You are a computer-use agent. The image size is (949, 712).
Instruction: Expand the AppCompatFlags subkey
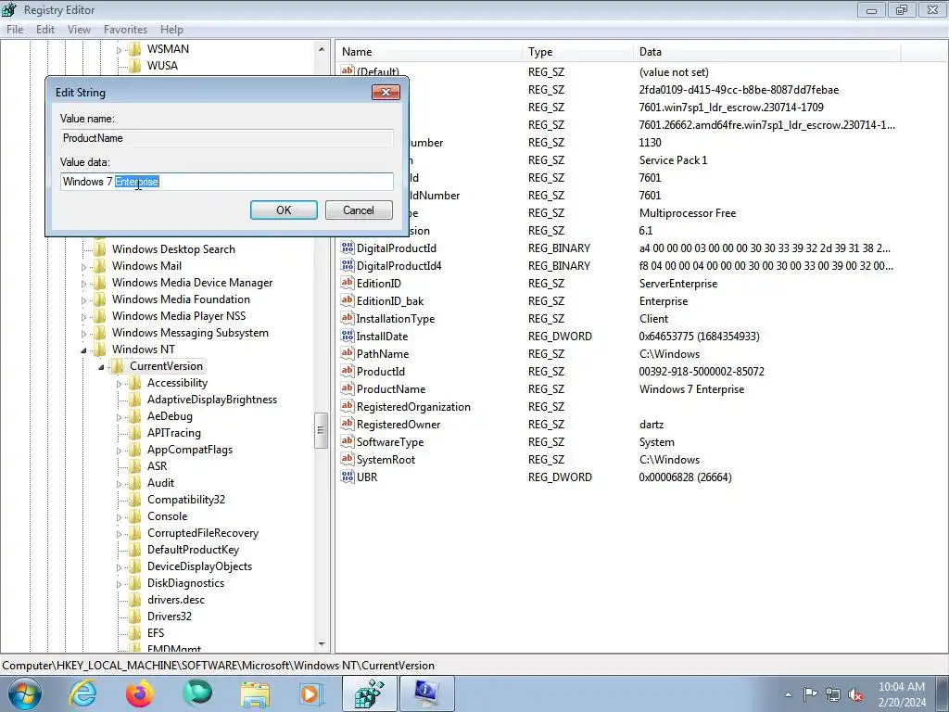coord(120,451)
